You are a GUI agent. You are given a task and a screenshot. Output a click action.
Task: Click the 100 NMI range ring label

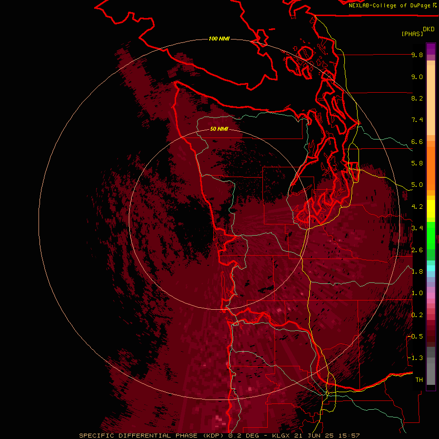click(x=219, y=39)
